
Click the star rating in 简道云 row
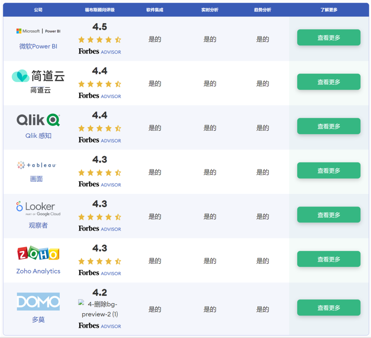pyautogui.click(x=100, y=84)
